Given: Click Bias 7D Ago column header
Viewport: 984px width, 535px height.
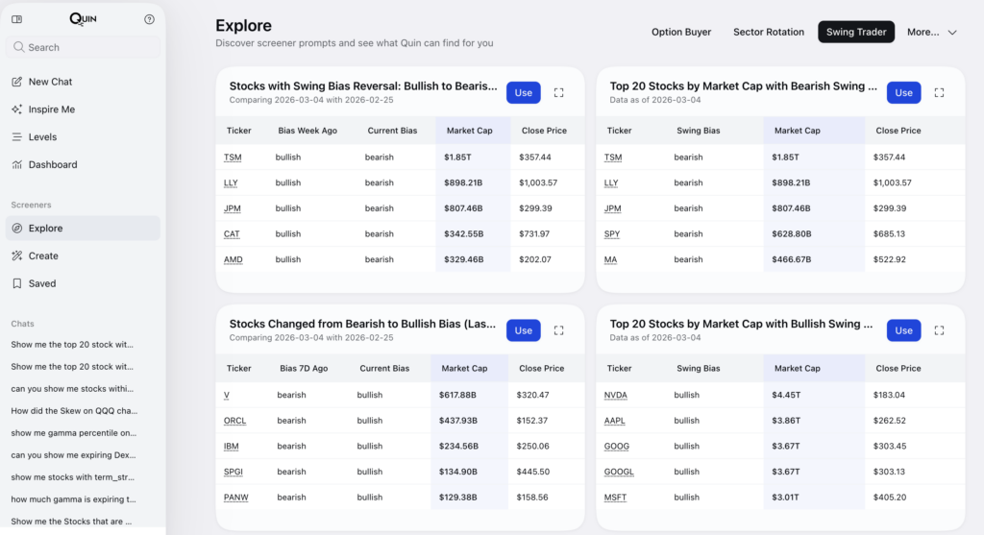Looking at the screenshot, I should [304, 368].
